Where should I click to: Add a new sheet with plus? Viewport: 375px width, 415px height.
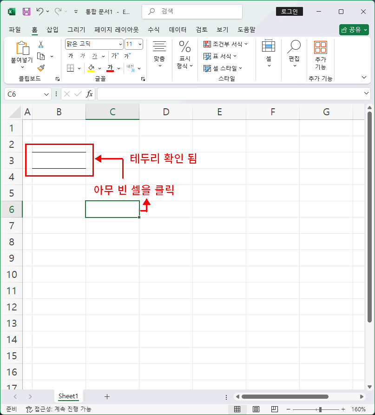107,396
